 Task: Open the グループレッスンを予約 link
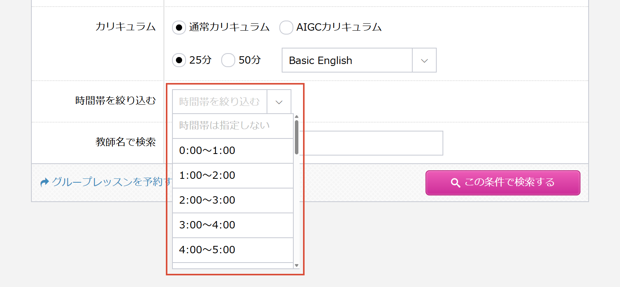106,182
